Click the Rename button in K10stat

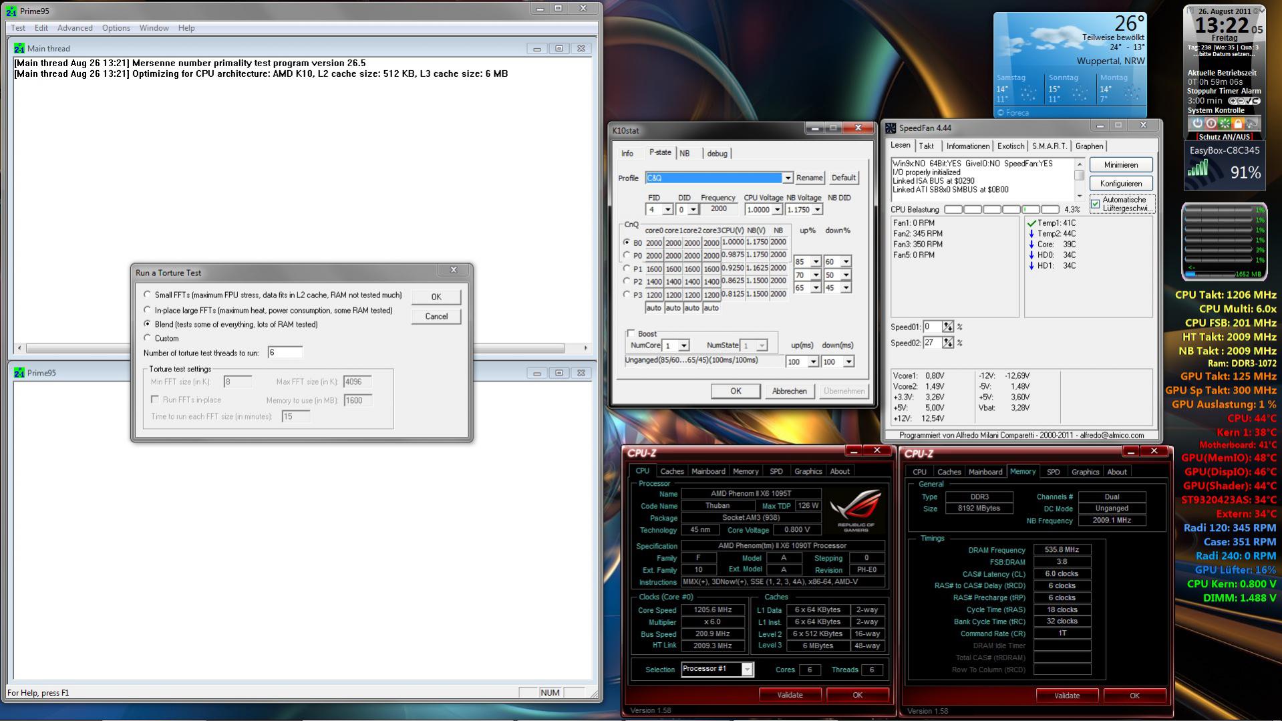[x=809, y=178]
